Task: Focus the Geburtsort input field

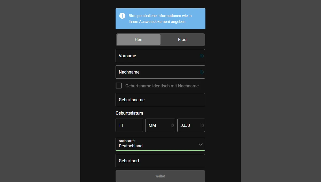Action: coord(160,161)
